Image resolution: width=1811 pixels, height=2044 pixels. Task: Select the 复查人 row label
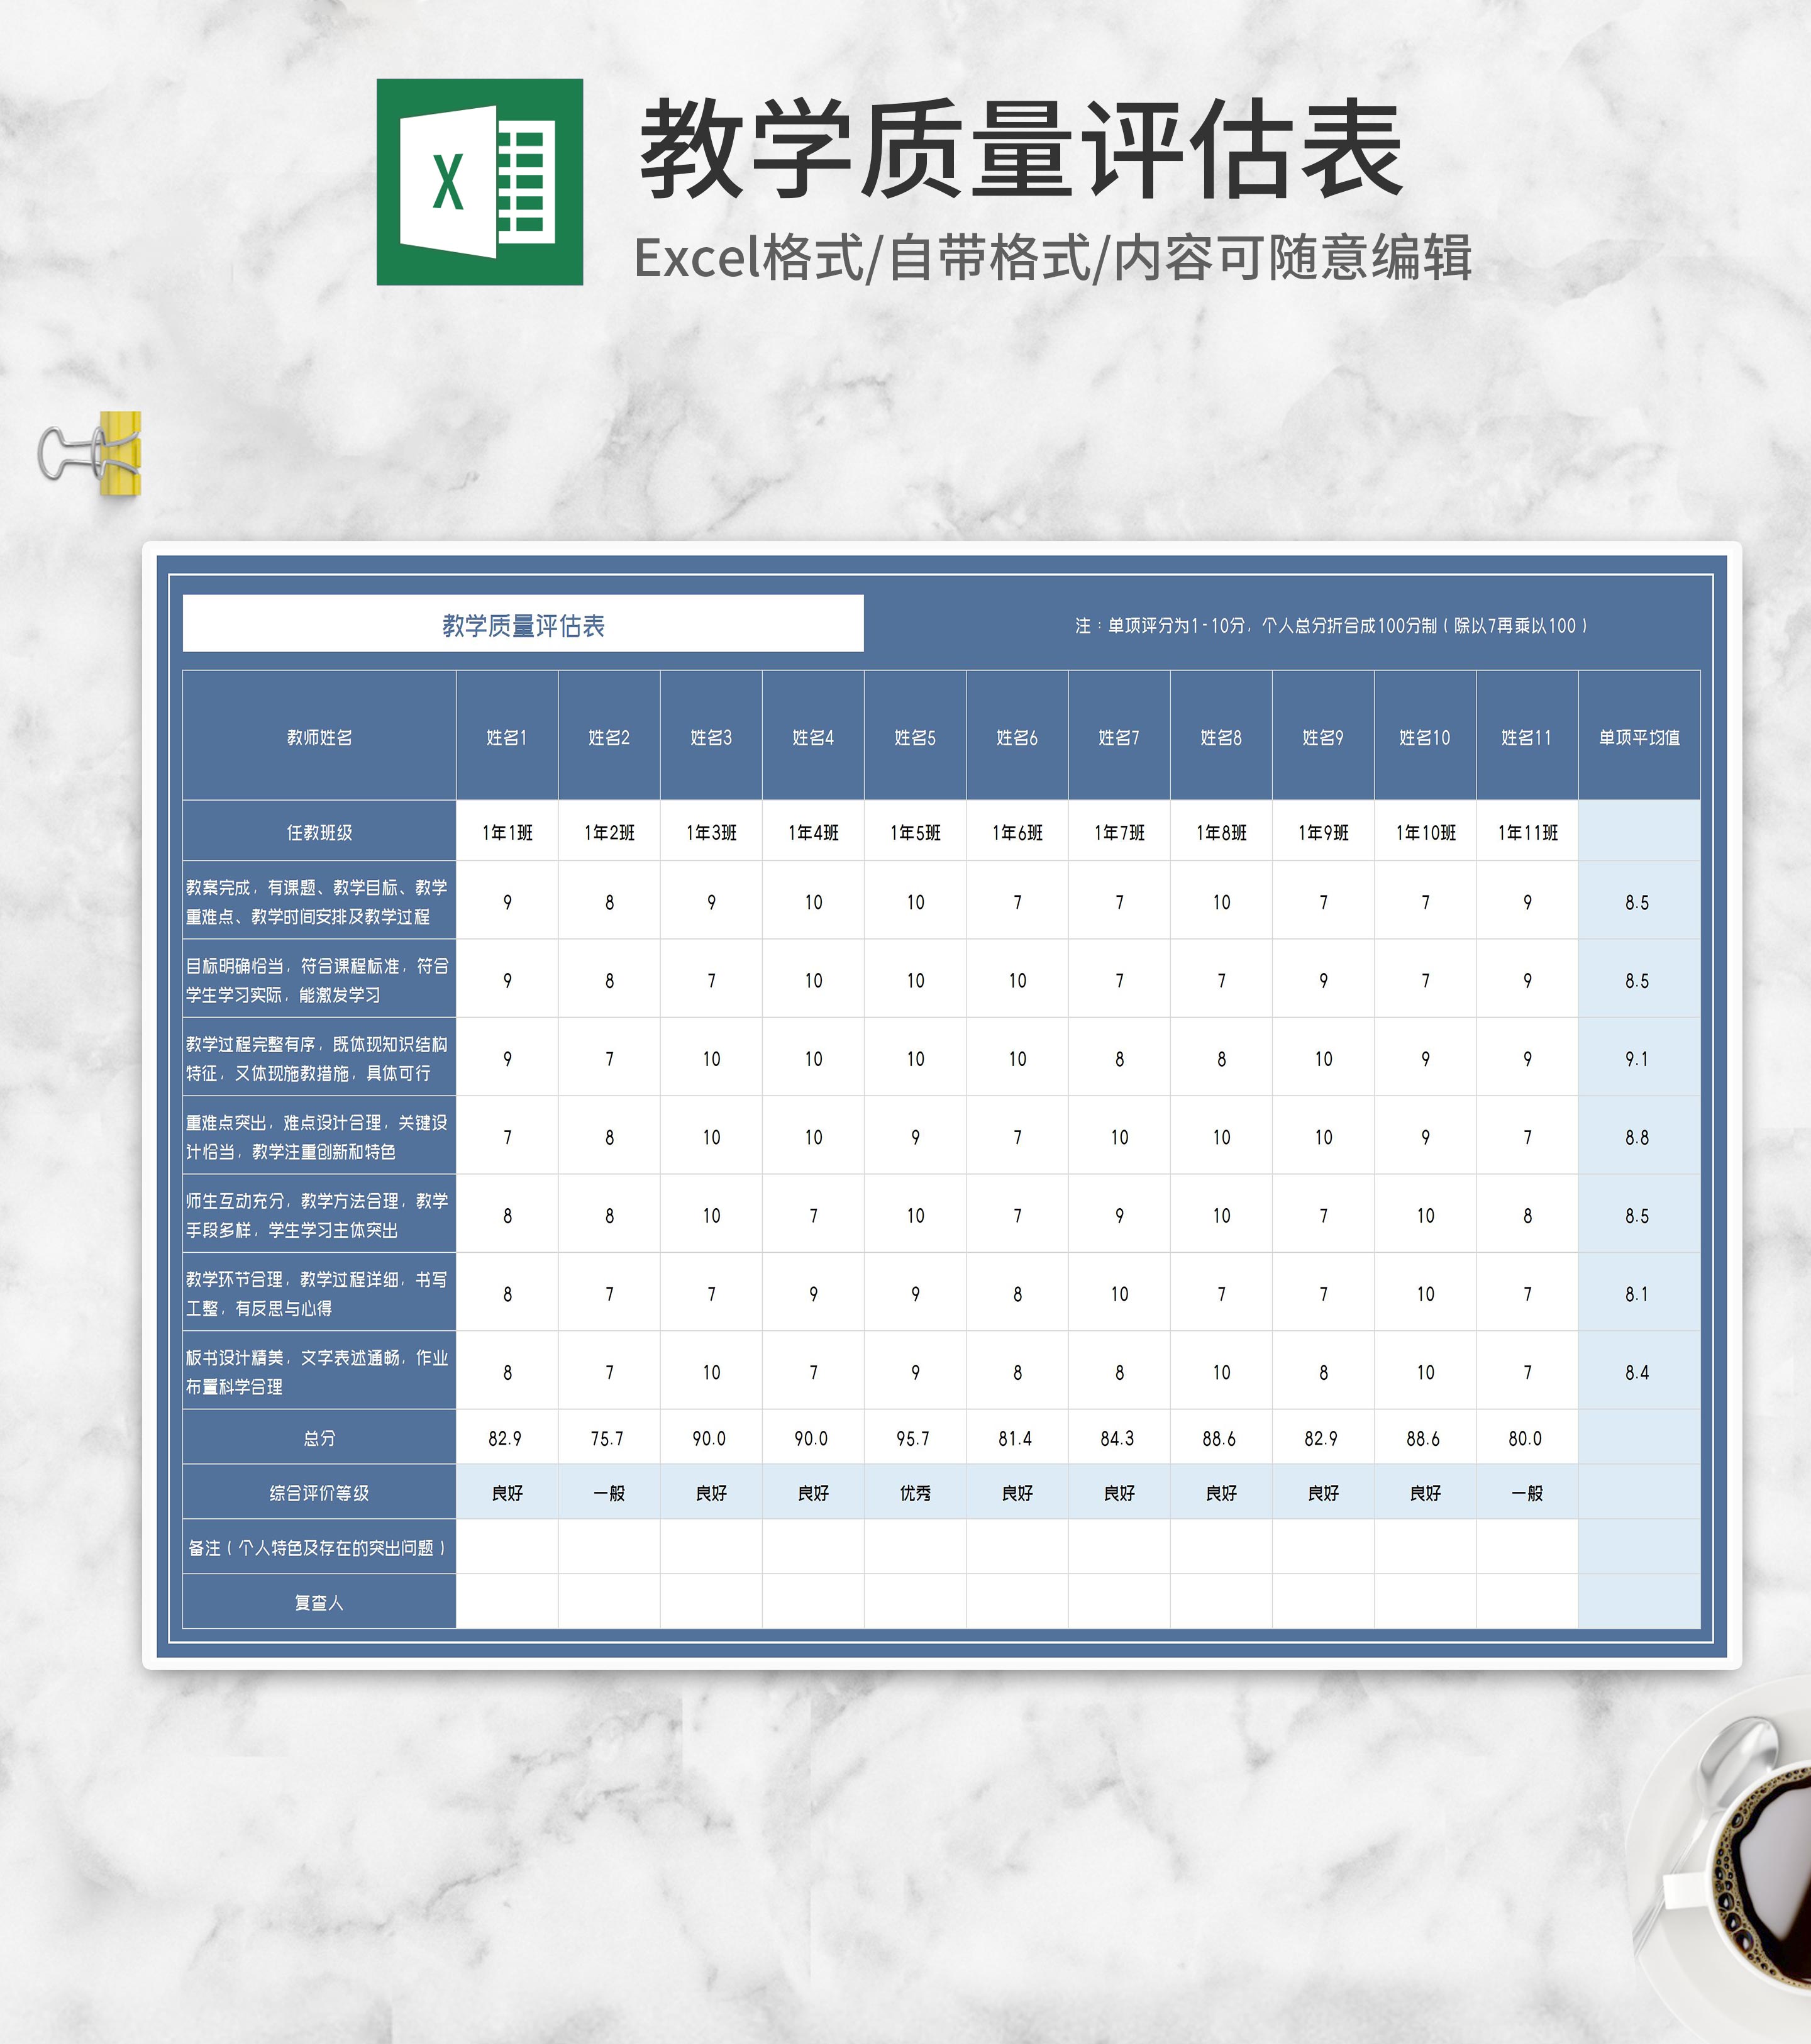pyautogui.click(x=319, y=1603)
